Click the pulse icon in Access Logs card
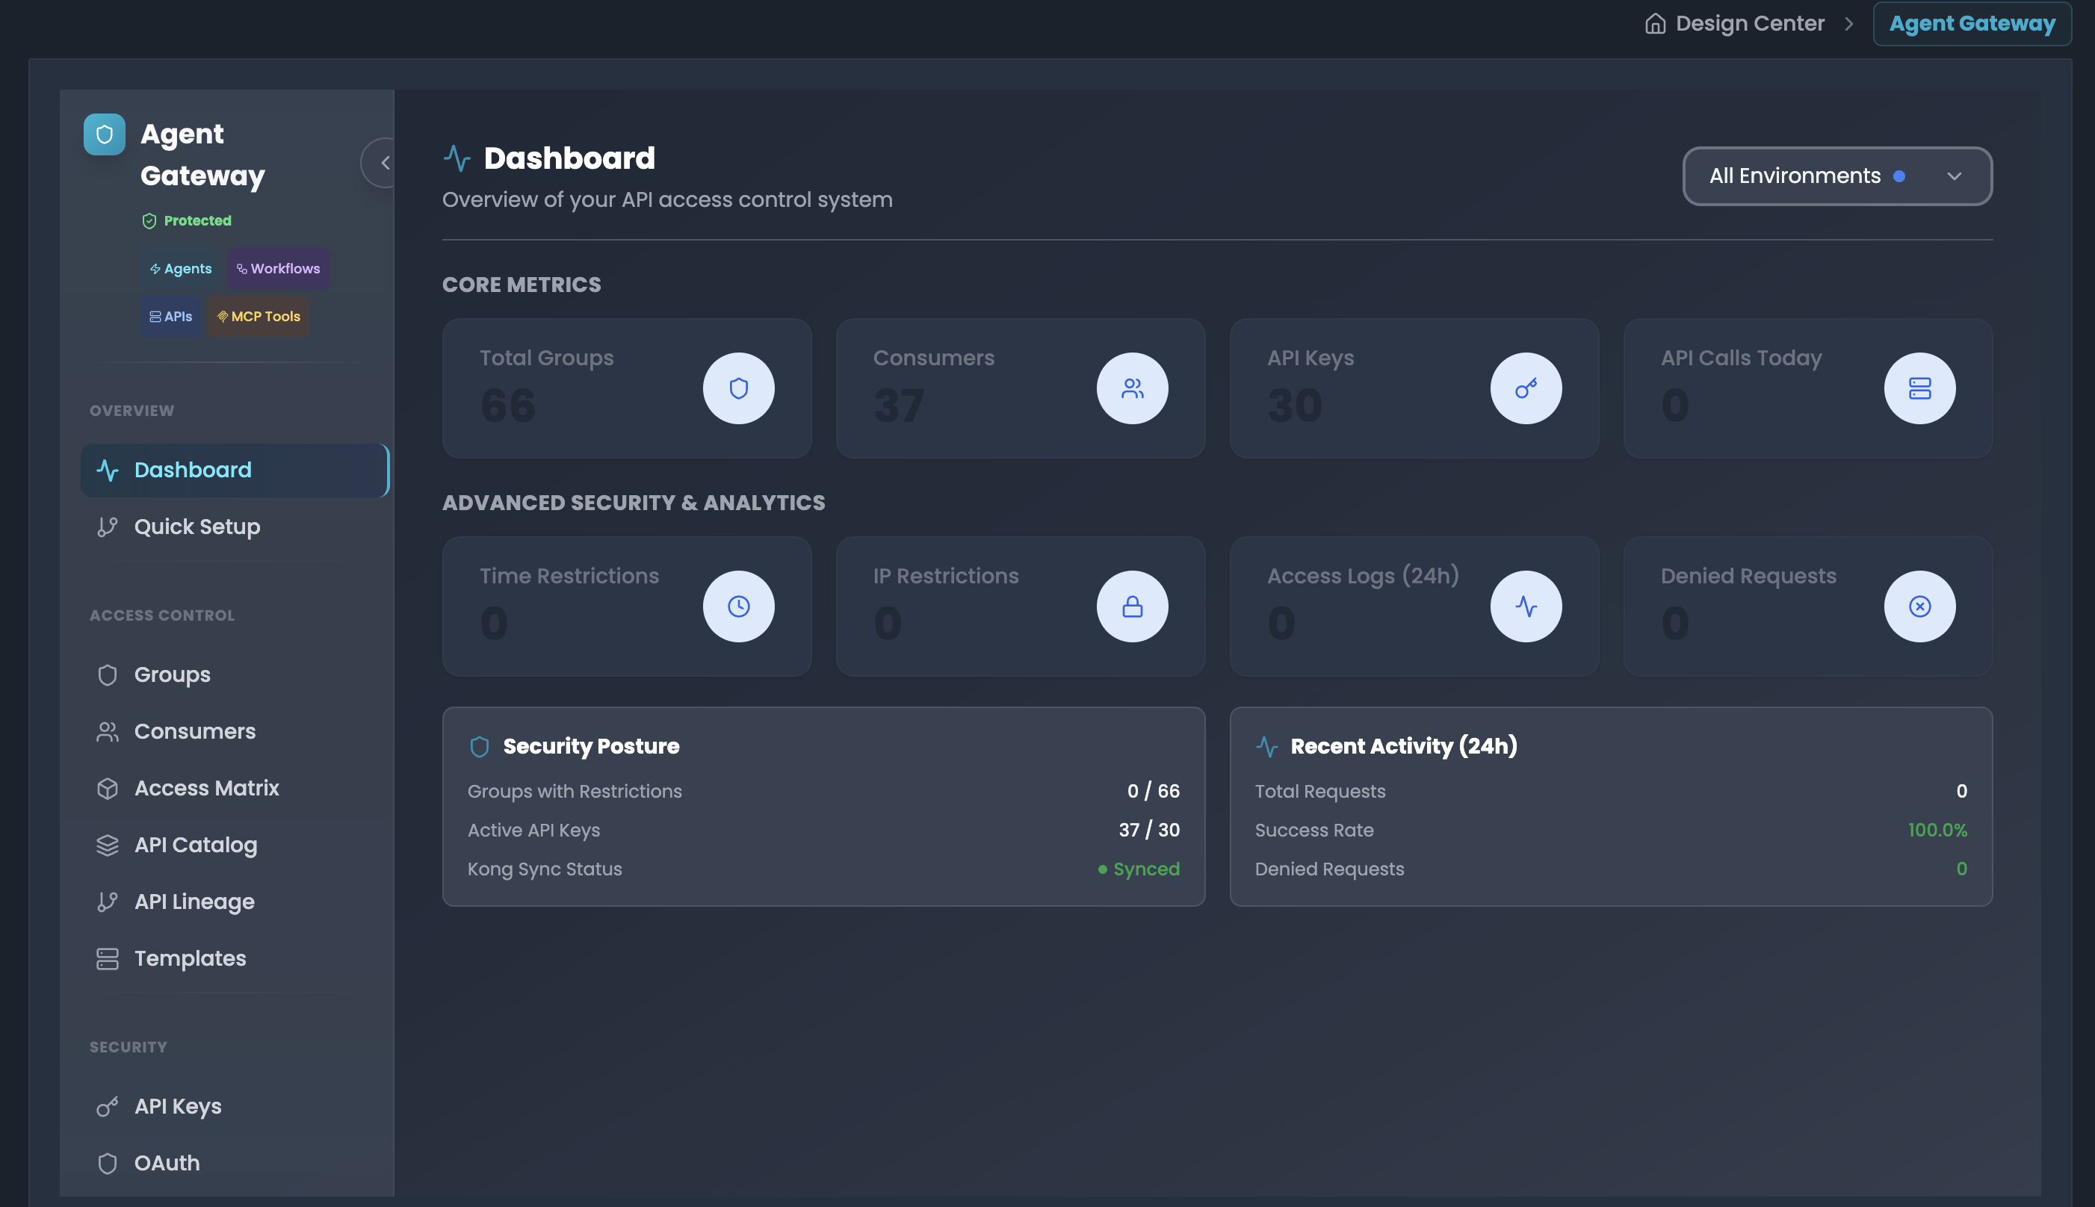This screenshot has height=1207, width=2095. 1526,606
